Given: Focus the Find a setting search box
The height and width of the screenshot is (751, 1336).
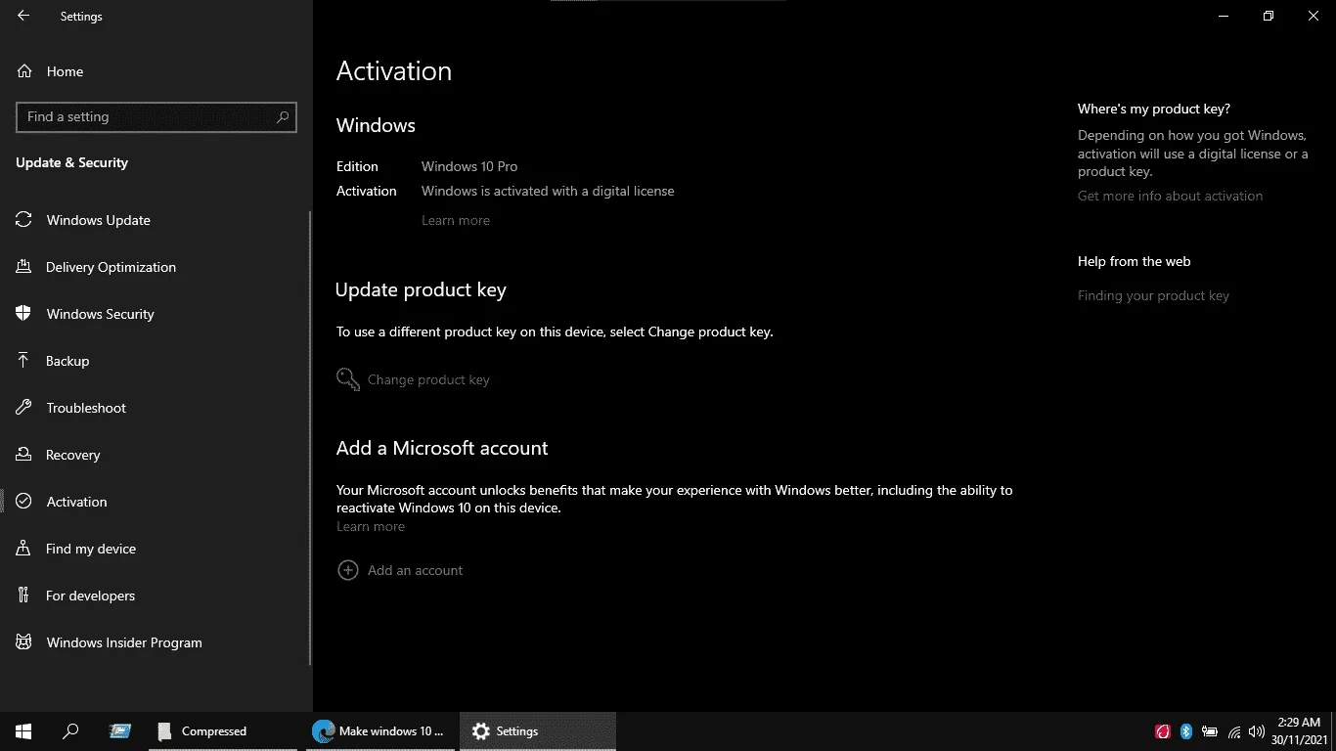Looking at the screenshot, I should pos(156,116).
